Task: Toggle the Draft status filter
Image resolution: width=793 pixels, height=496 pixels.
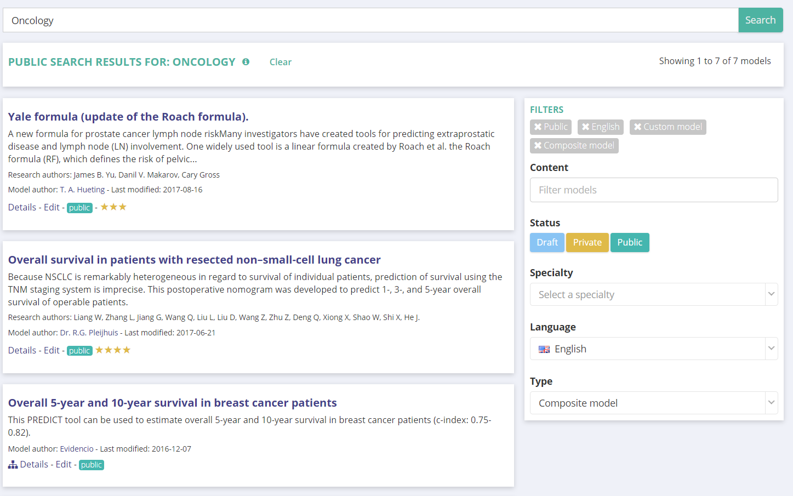Action: (546, 242)
